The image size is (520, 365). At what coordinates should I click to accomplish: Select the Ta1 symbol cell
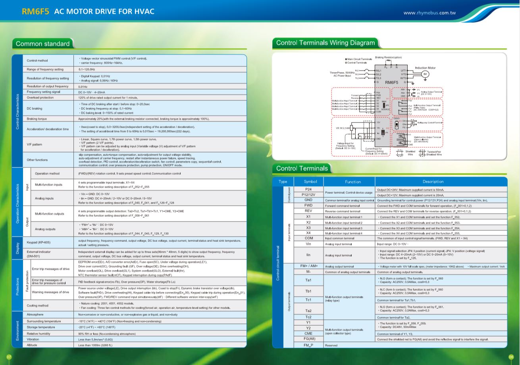[x=308, y=280]
